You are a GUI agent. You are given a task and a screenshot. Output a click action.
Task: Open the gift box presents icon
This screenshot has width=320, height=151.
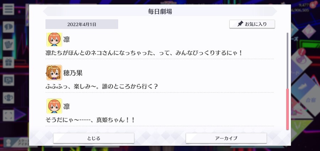9,62
